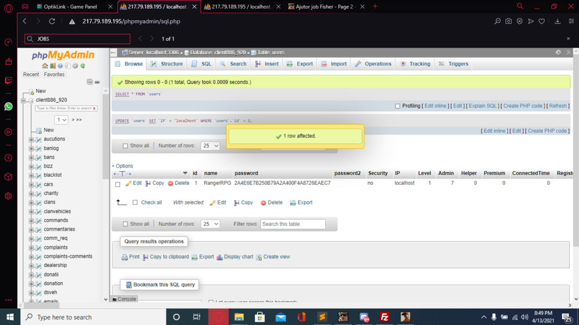Viewport: 579px width, 325px height.
Task: Open the Options link above the table
Action: point(122,166)
